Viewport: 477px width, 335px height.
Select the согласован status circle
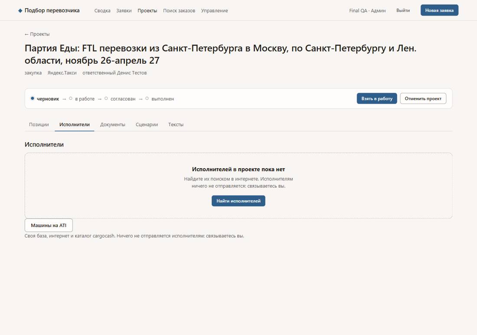click(106, 98)
